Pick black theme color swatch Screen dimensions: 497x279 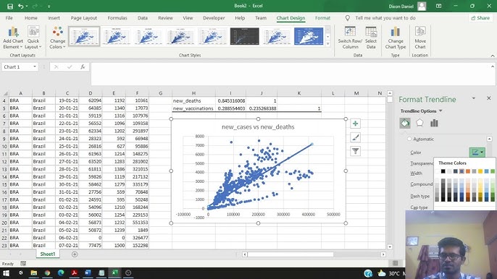pos(443,171)
